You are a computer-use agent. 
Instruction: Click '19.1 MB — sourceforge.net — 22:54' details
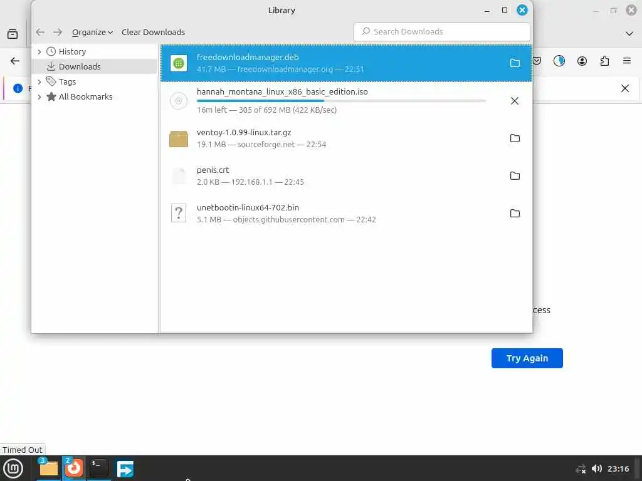(x=261, y=145)
